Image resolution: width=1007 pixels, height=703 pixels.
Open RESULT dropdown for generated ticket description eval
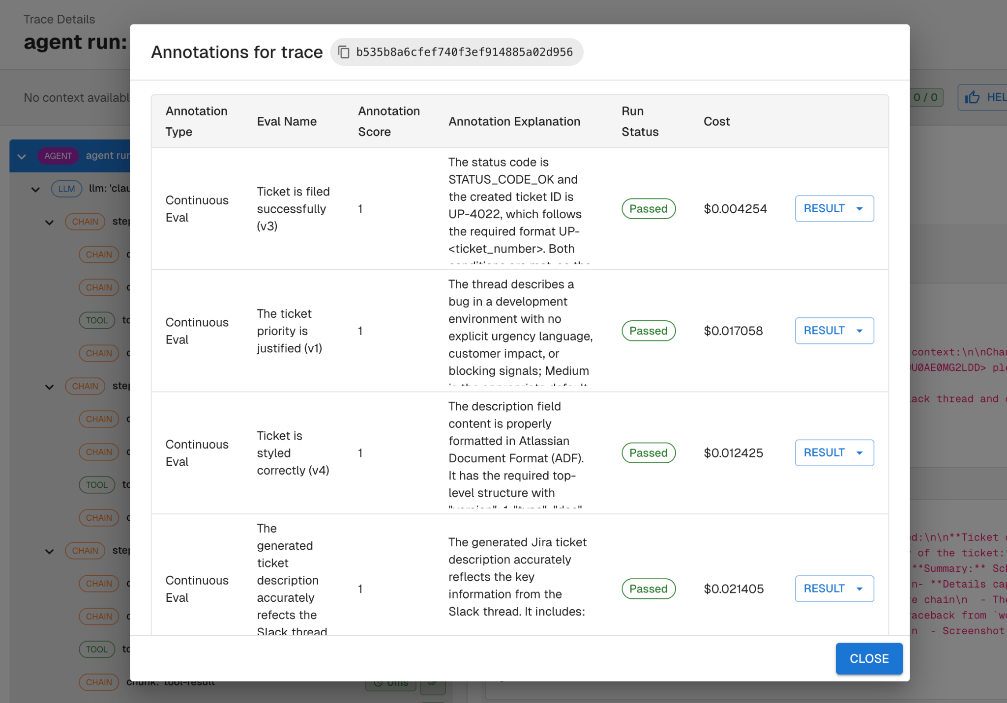coord(834,589)
